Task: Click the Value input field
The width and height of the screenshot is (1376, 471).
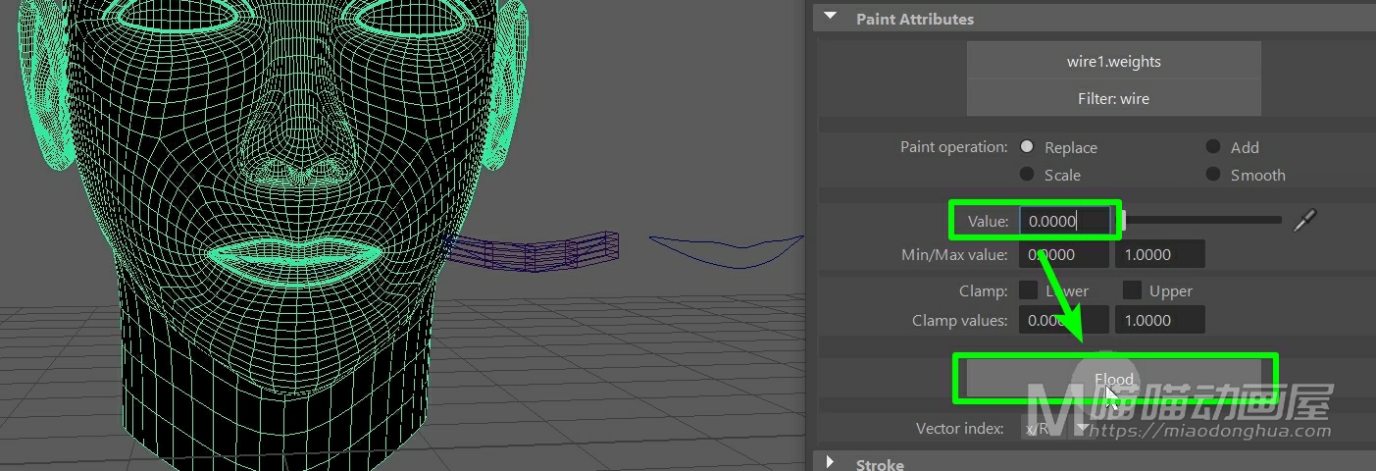Action: point(1065,221)
